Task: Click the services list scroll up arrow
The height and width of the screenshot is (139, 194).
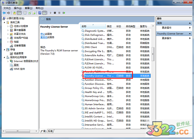Action: tap(153, 26)
